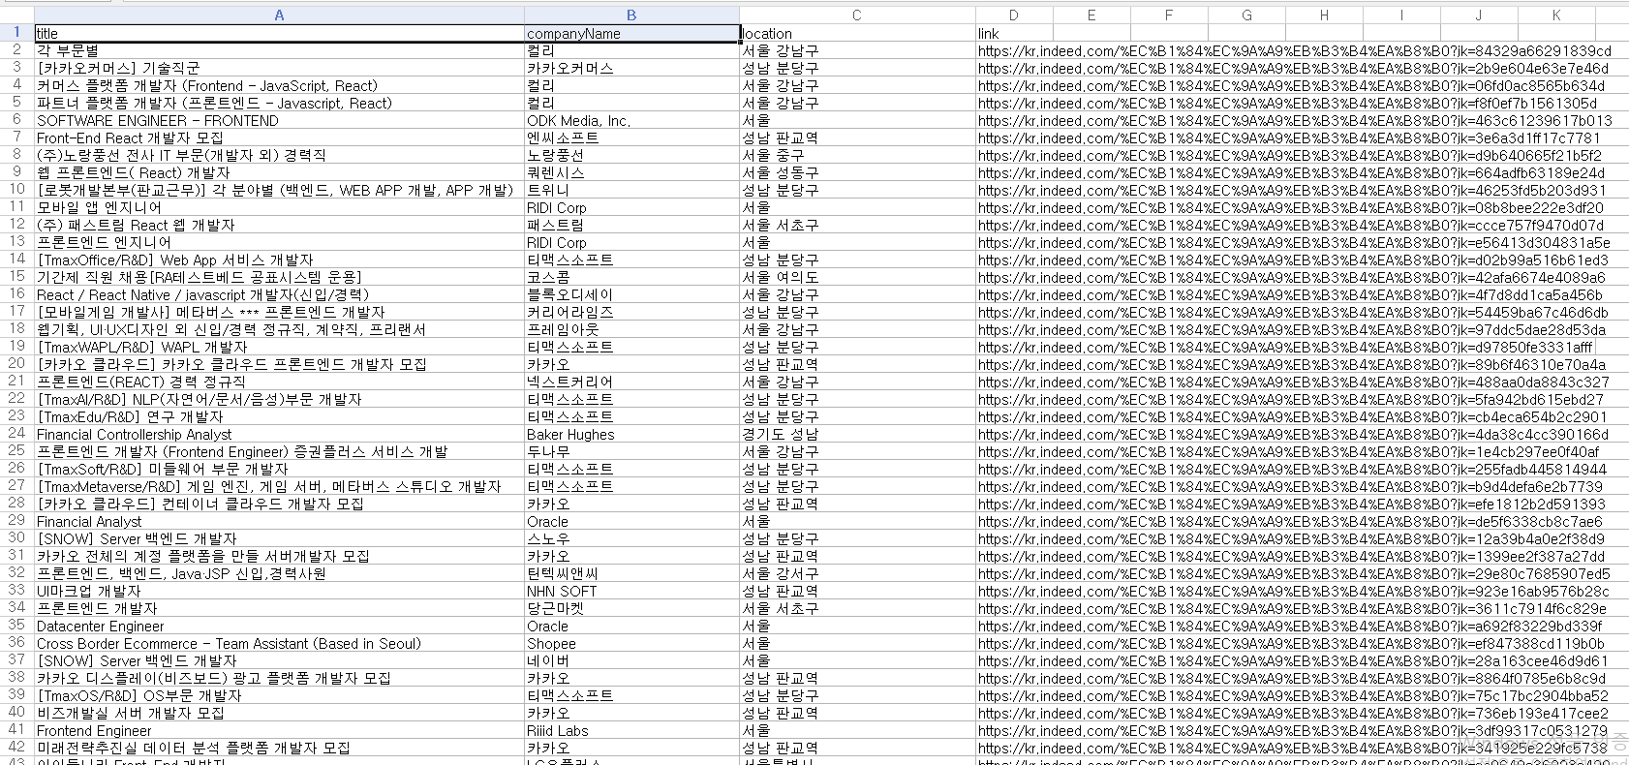Viewport: 1629px width, 765px height.
Task: Select the '서울 성동구' location cell
Action: [x=857, y=172]
